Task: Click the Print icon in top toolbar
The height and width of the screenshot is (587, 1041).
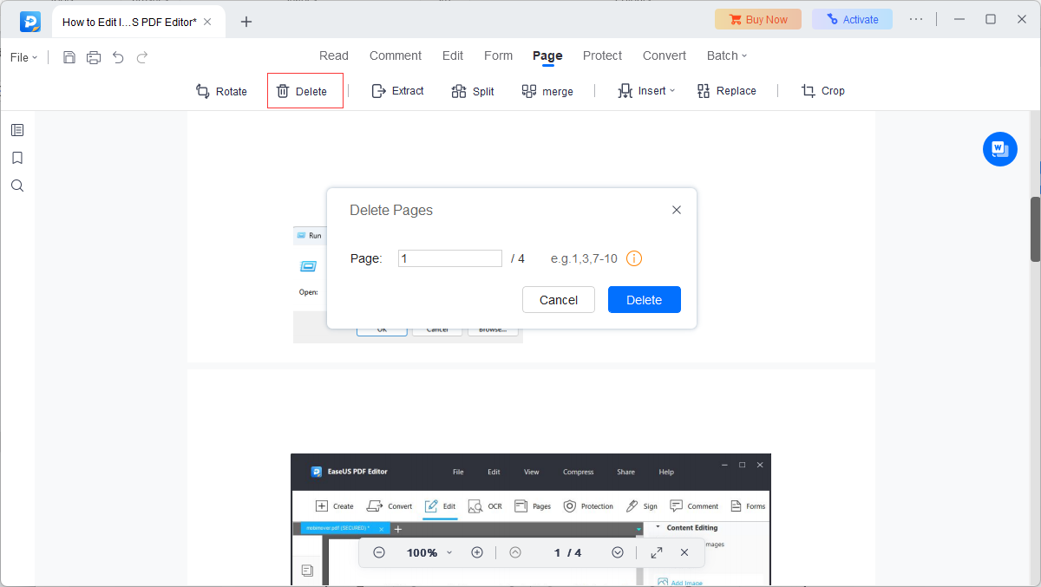Action: pyautogui.click(x=94, y=57)
